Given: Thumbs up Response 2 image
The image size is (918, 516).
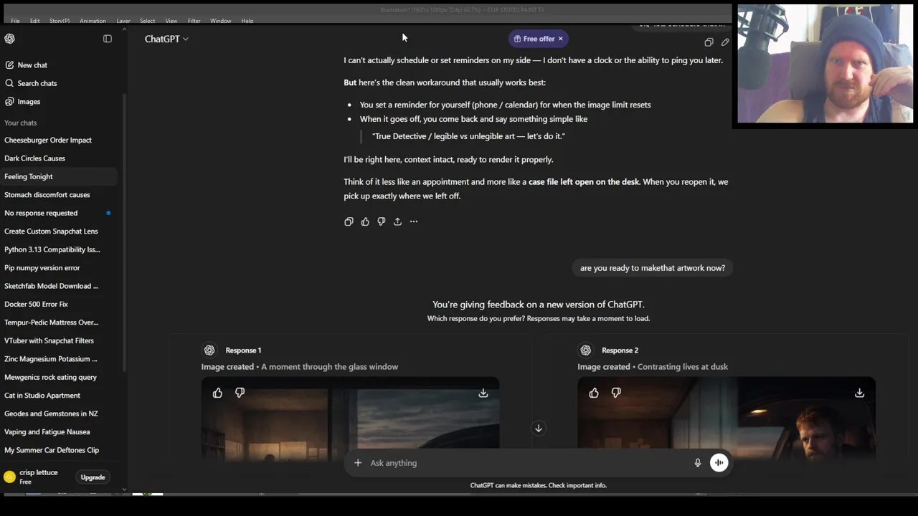Looking at the screenshot, I should pyautogui.click(x=594, y=393).
